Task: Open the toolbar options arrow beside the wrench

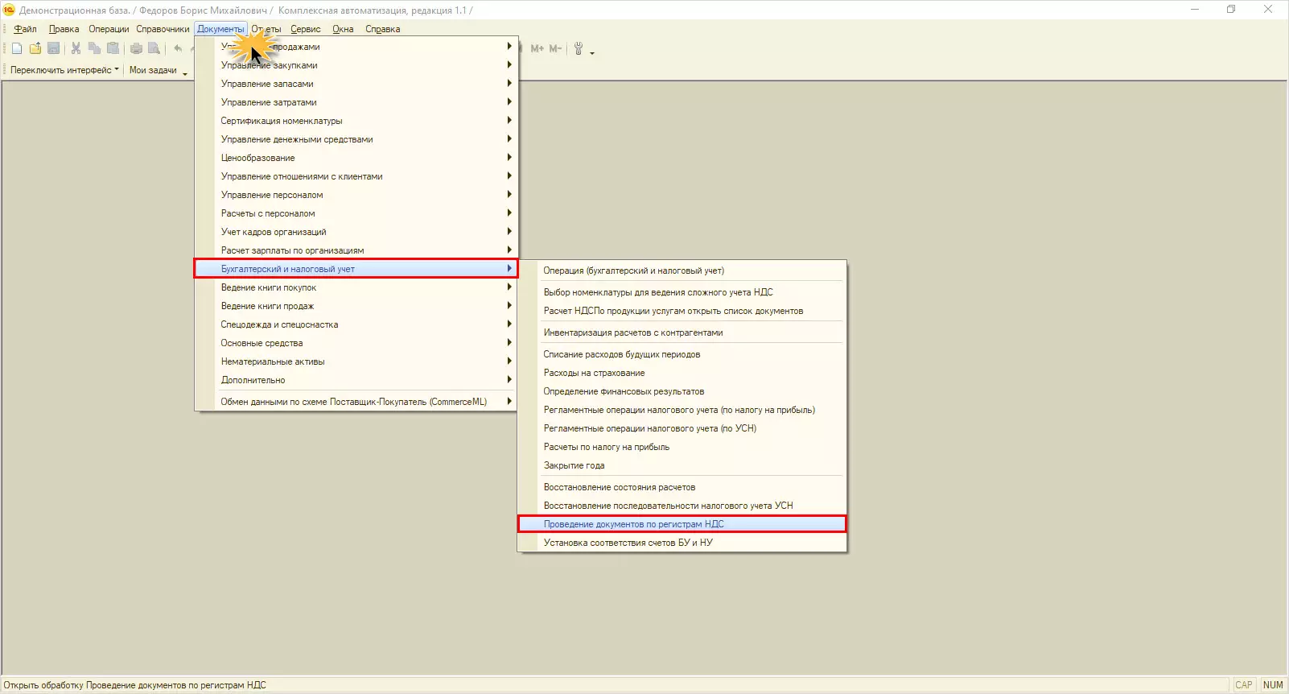Action: [x=592, y=52]
